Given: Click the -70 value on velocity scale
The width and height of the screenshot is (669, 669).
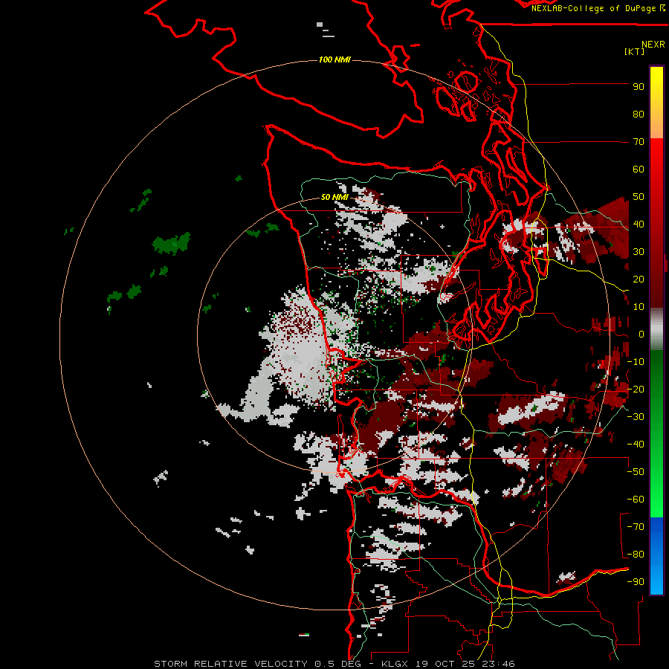Looking at the screenshot, I should point(636,527).
